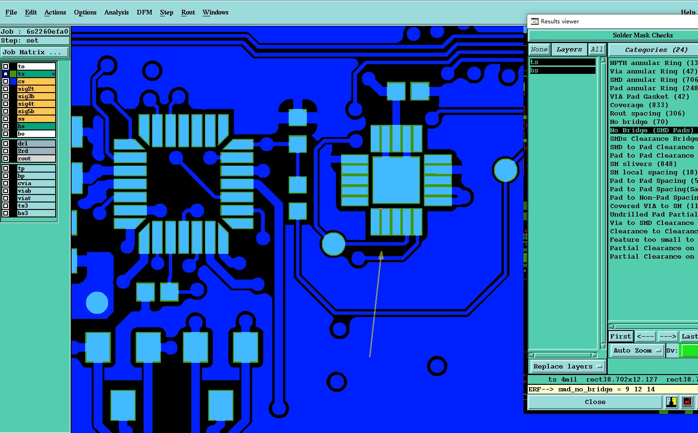Select the 'bs3' layer row

click(x=36, y=213)
